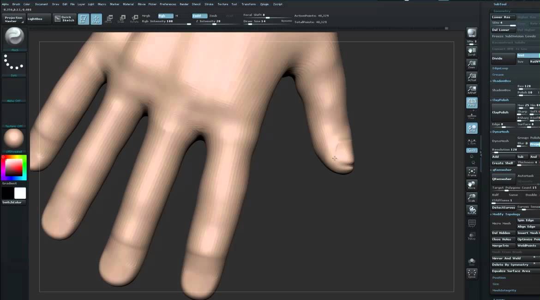
Task: Collapse the Modify Topology section
Action: [x=505, y=214]
